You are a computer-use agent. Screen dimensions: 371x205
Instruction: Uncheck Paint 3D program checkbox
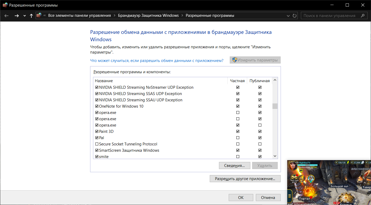pos(97,132)
